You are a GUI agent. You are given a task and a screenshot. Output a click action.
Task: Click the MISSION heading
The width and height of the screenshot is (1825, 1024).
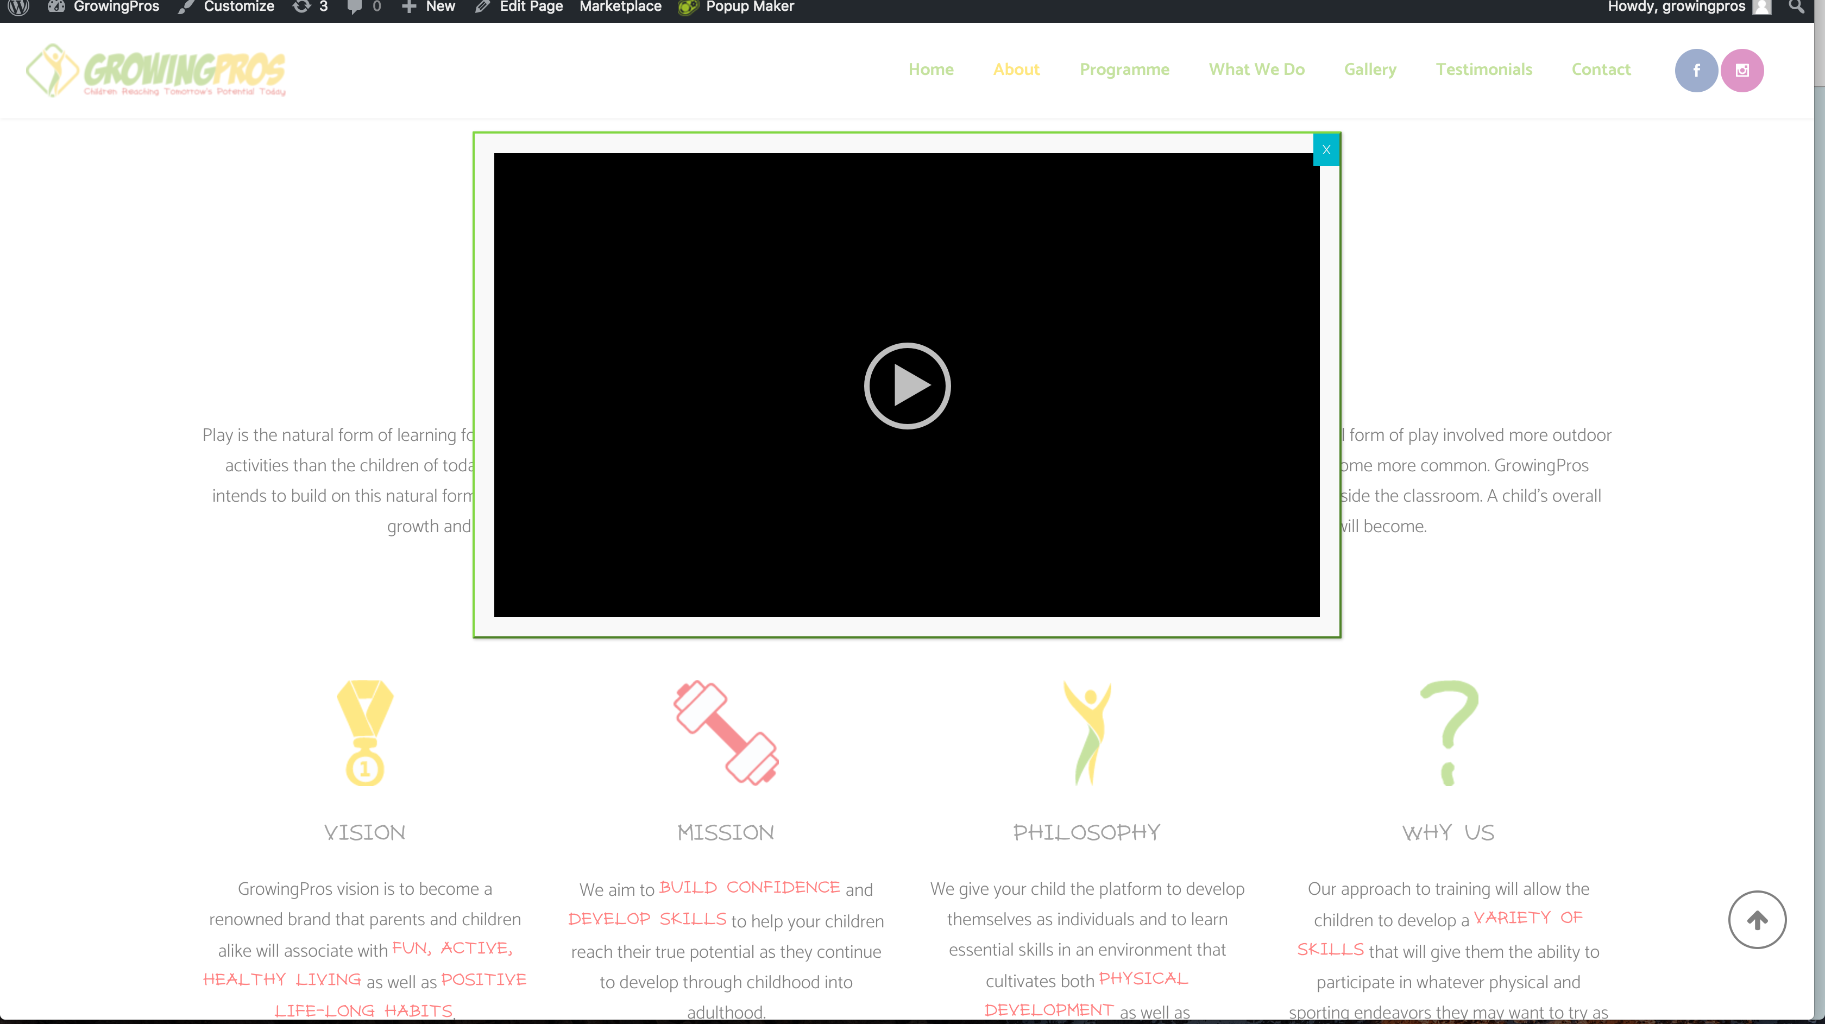click(726, 832)
